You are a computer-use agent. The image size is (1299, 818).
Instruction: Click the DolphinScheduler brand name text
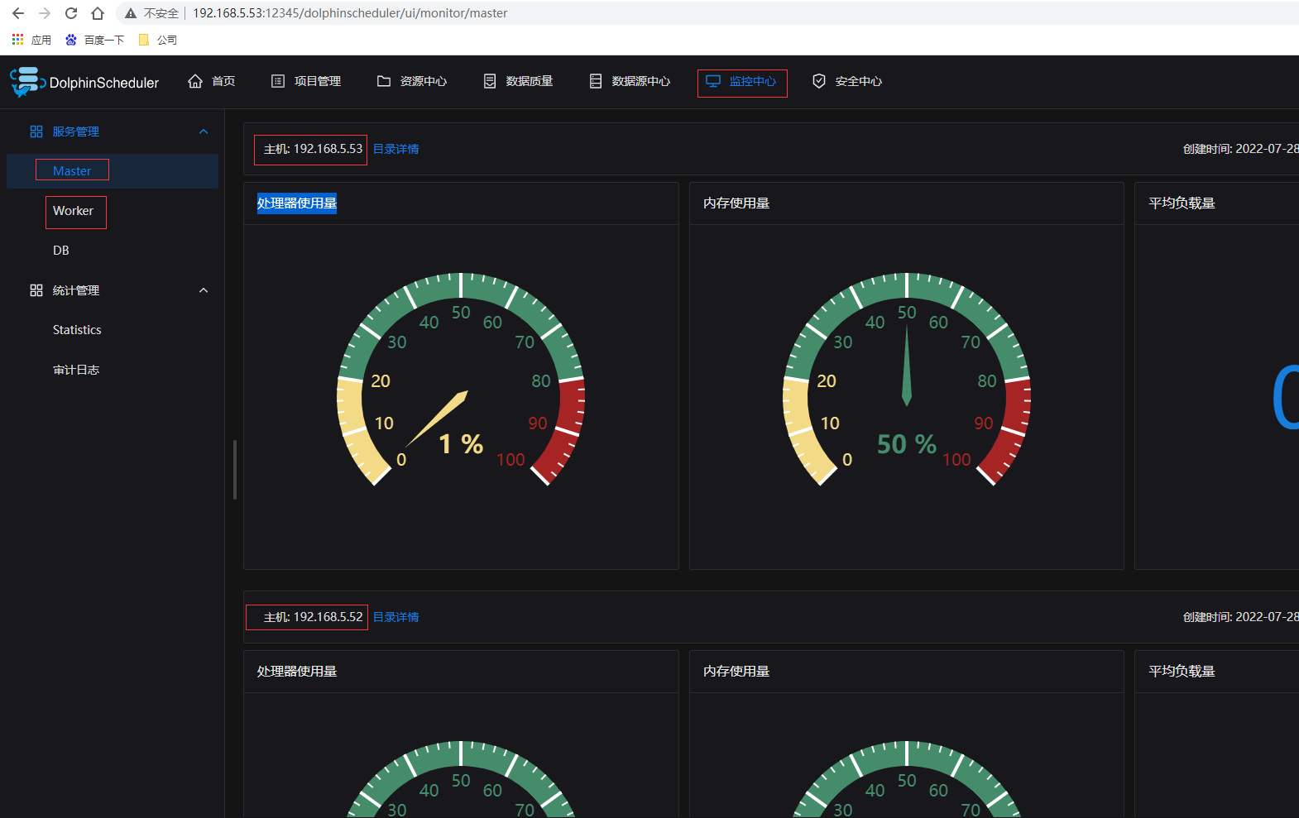(x=104, y=83)
